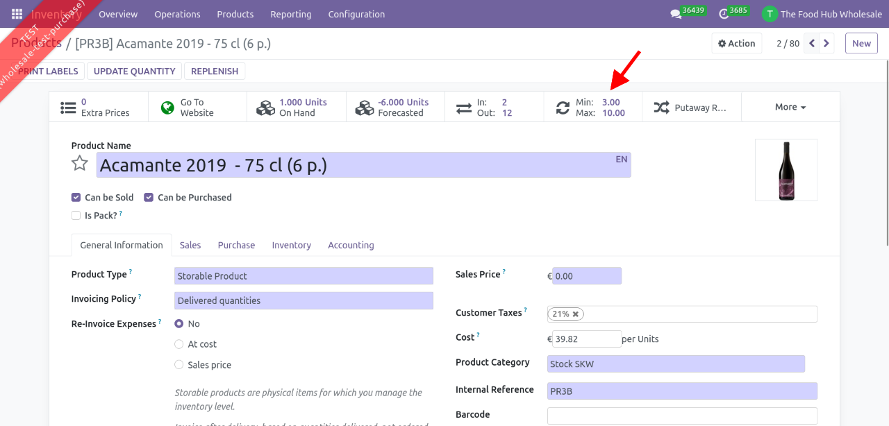Viewport: 889px width, 426px height.
Task: Click the Min/Max reordering refresh icon
Action: [x=563, y=108]
